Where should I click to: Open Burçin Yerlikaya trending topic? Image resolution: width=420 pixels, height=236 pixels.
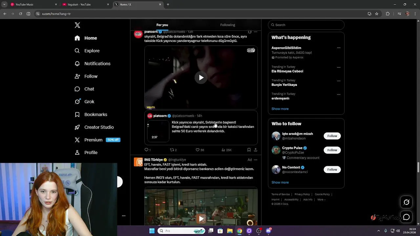284,85
